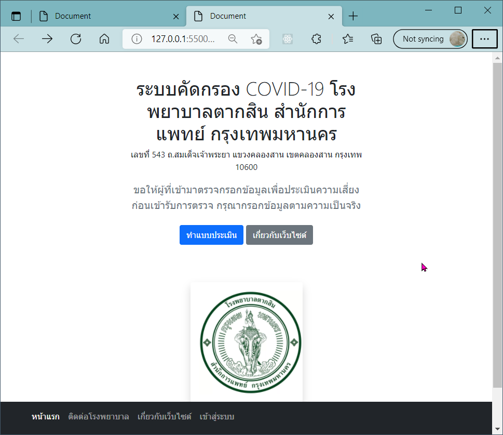Open a new tab with plus icon
This screenshot has height=435, width=503.
point(353,16)
